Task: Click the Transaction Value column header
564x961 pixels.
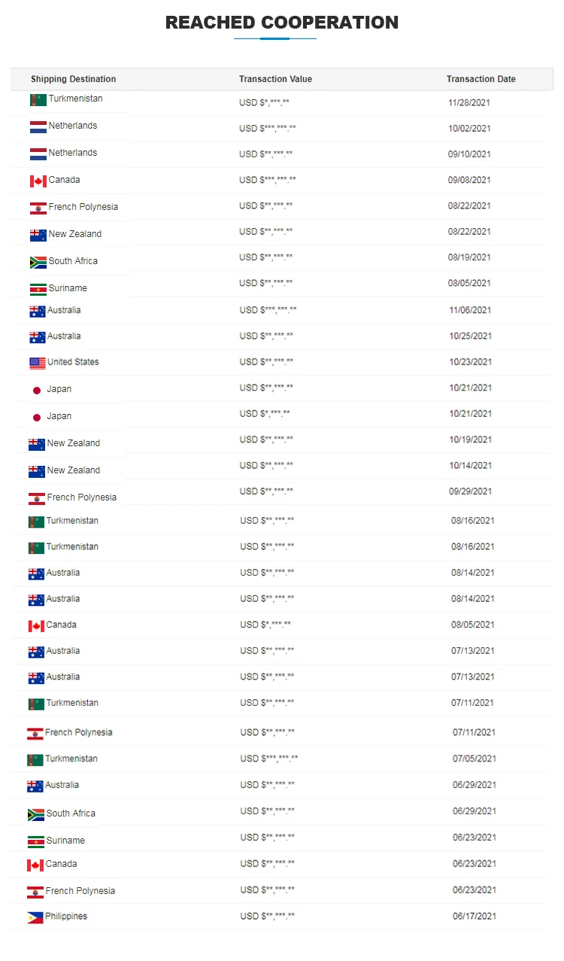Action: pyautogui.click(x=275, y=79)
